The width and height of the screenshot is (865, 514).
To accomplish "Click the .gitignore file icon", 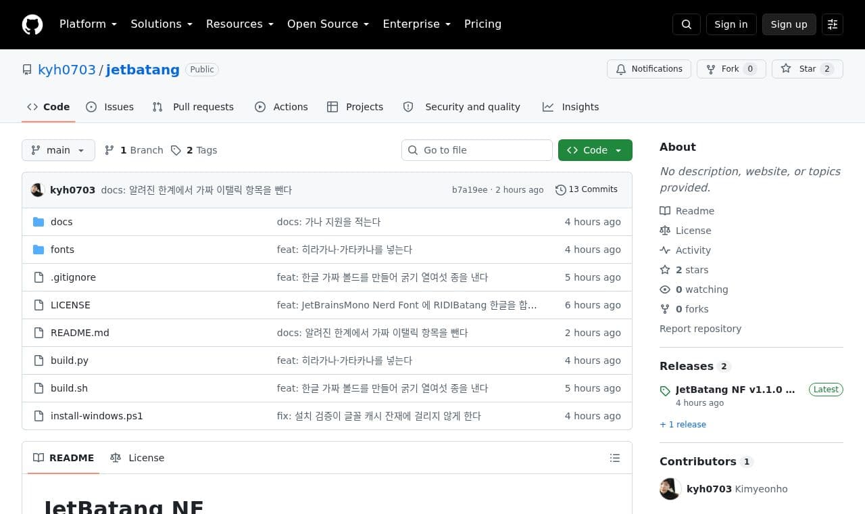I will point(39,277).
